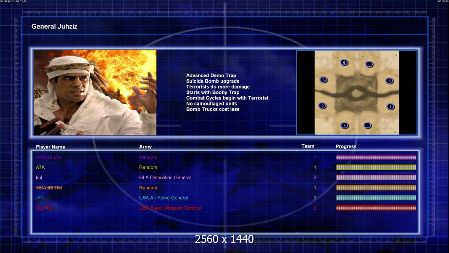
Task: Click the desert minimap preview
Action: point(356,92)
